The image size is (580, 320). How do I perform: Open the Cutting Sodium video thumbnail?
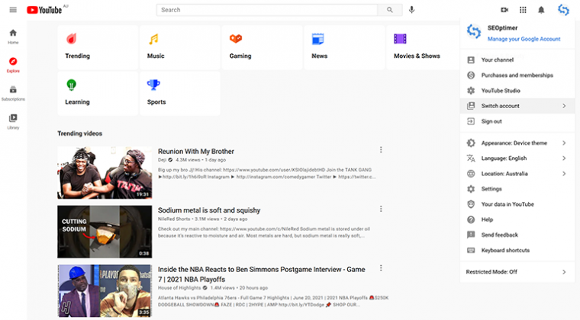coord(105,232)
